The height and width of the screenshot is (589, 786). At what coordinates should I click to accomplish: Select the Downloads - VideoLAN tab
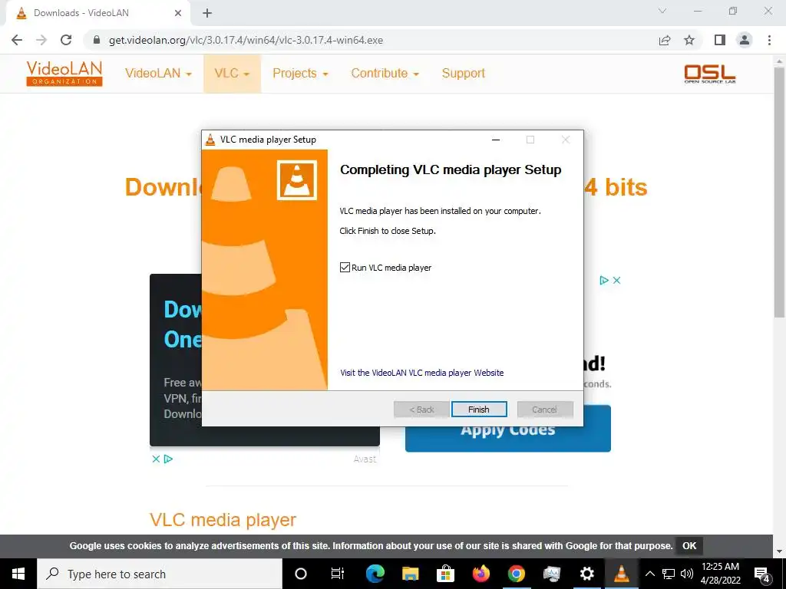pos(97,14)
